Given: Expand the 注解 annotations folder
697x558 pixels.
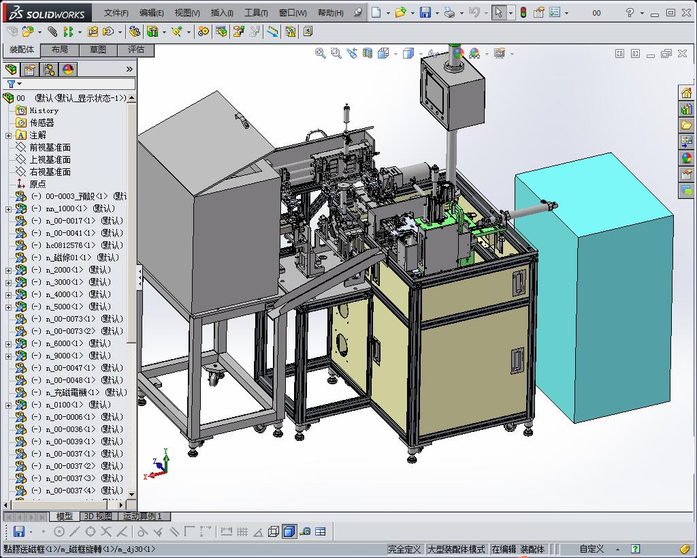Looking at the screenshot, I should tap(8, 136).
